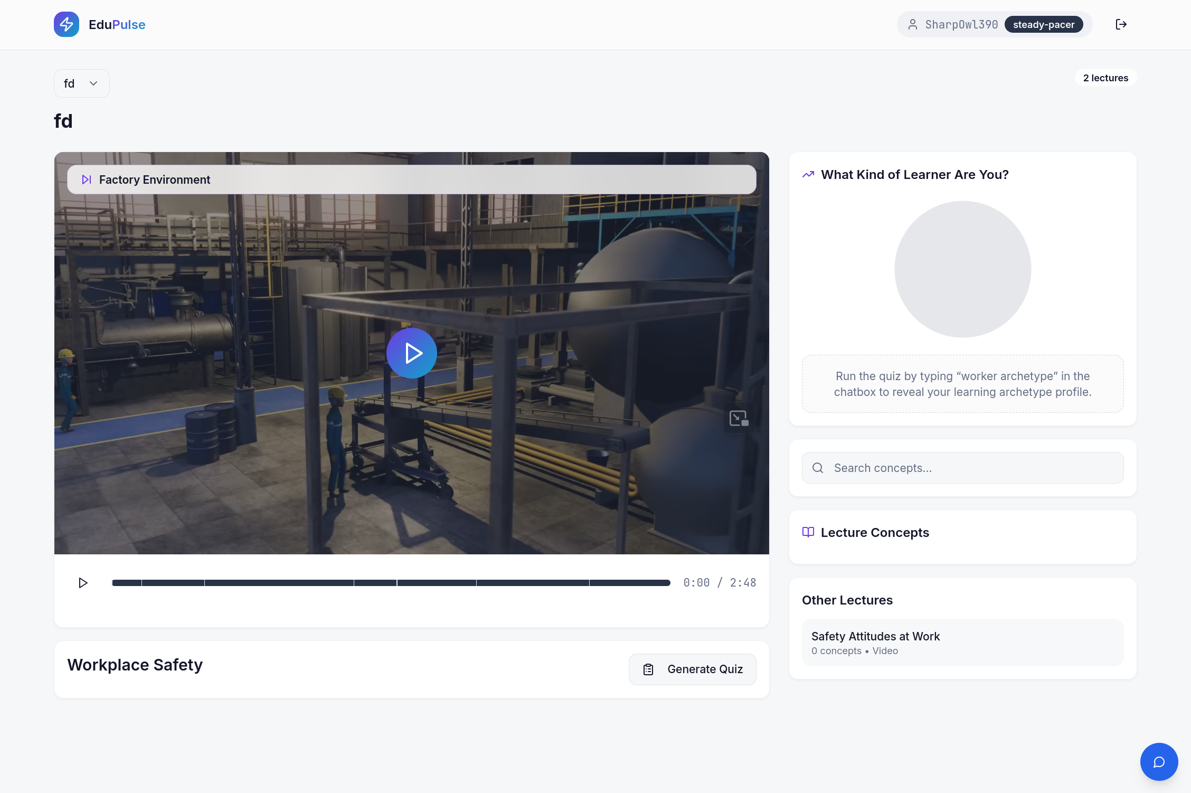Click the logout icon in header
Screen dimensions: 1191x793
coord(1121,24)
